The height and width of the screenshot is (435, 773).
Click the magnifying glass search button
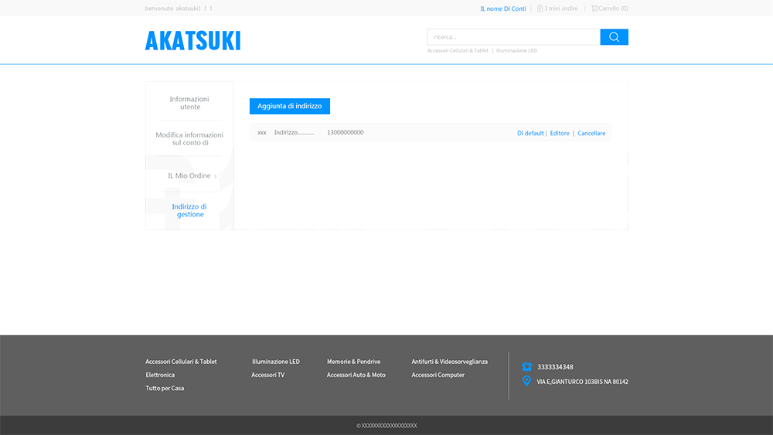pyautogui.click(x=614, y=37)
